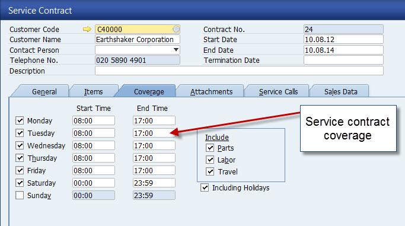
Task: Toggle the Tuesday coverage checkbox
Action: (x=20, y=133)
